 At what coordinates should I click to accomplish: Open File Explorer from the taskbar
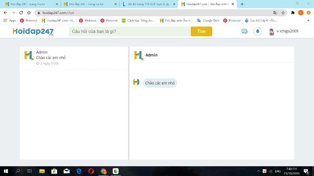pyautogui.click(x=42, y=171)
